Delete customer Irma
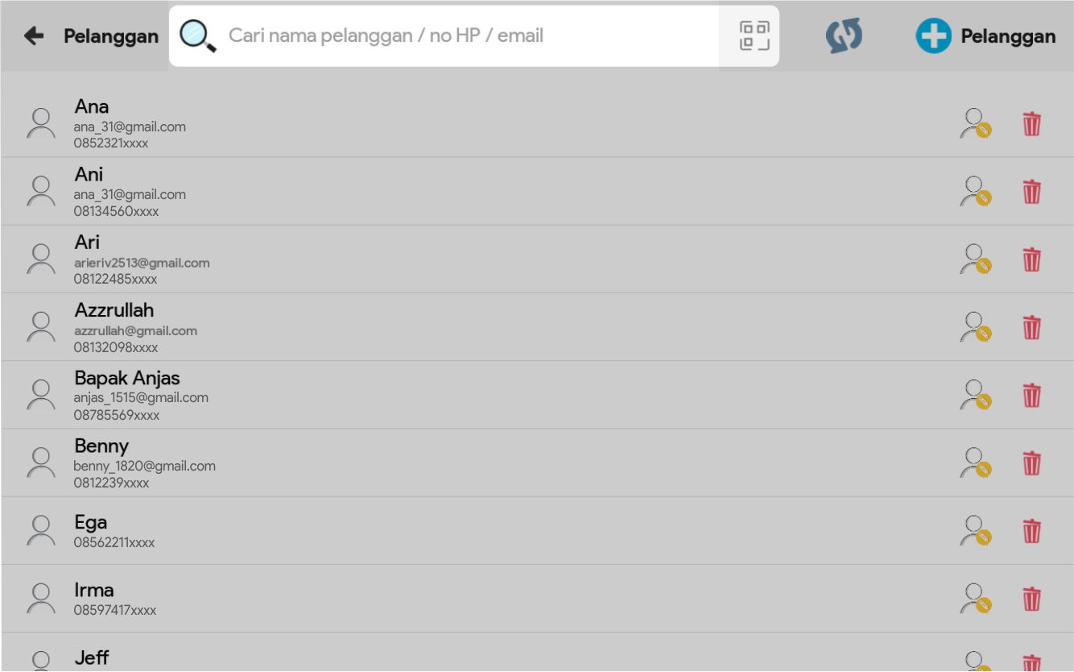Image resolution: width=1074 pixels, height=672 pixels. click(x=1031, y=599)
